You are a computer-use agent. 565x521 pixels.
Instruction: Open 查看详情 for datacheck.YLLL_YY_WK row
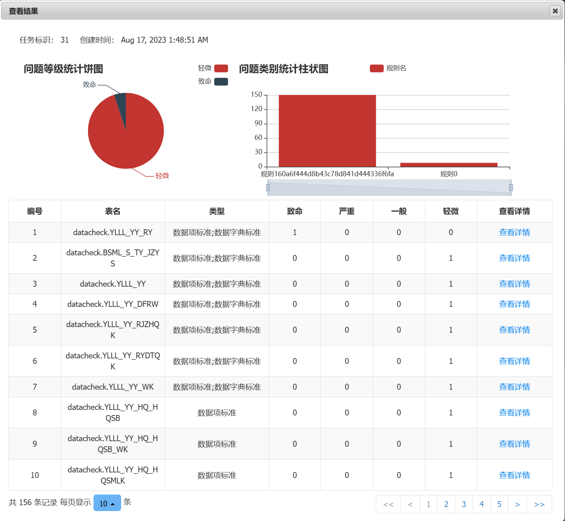[x=514, y=387]
